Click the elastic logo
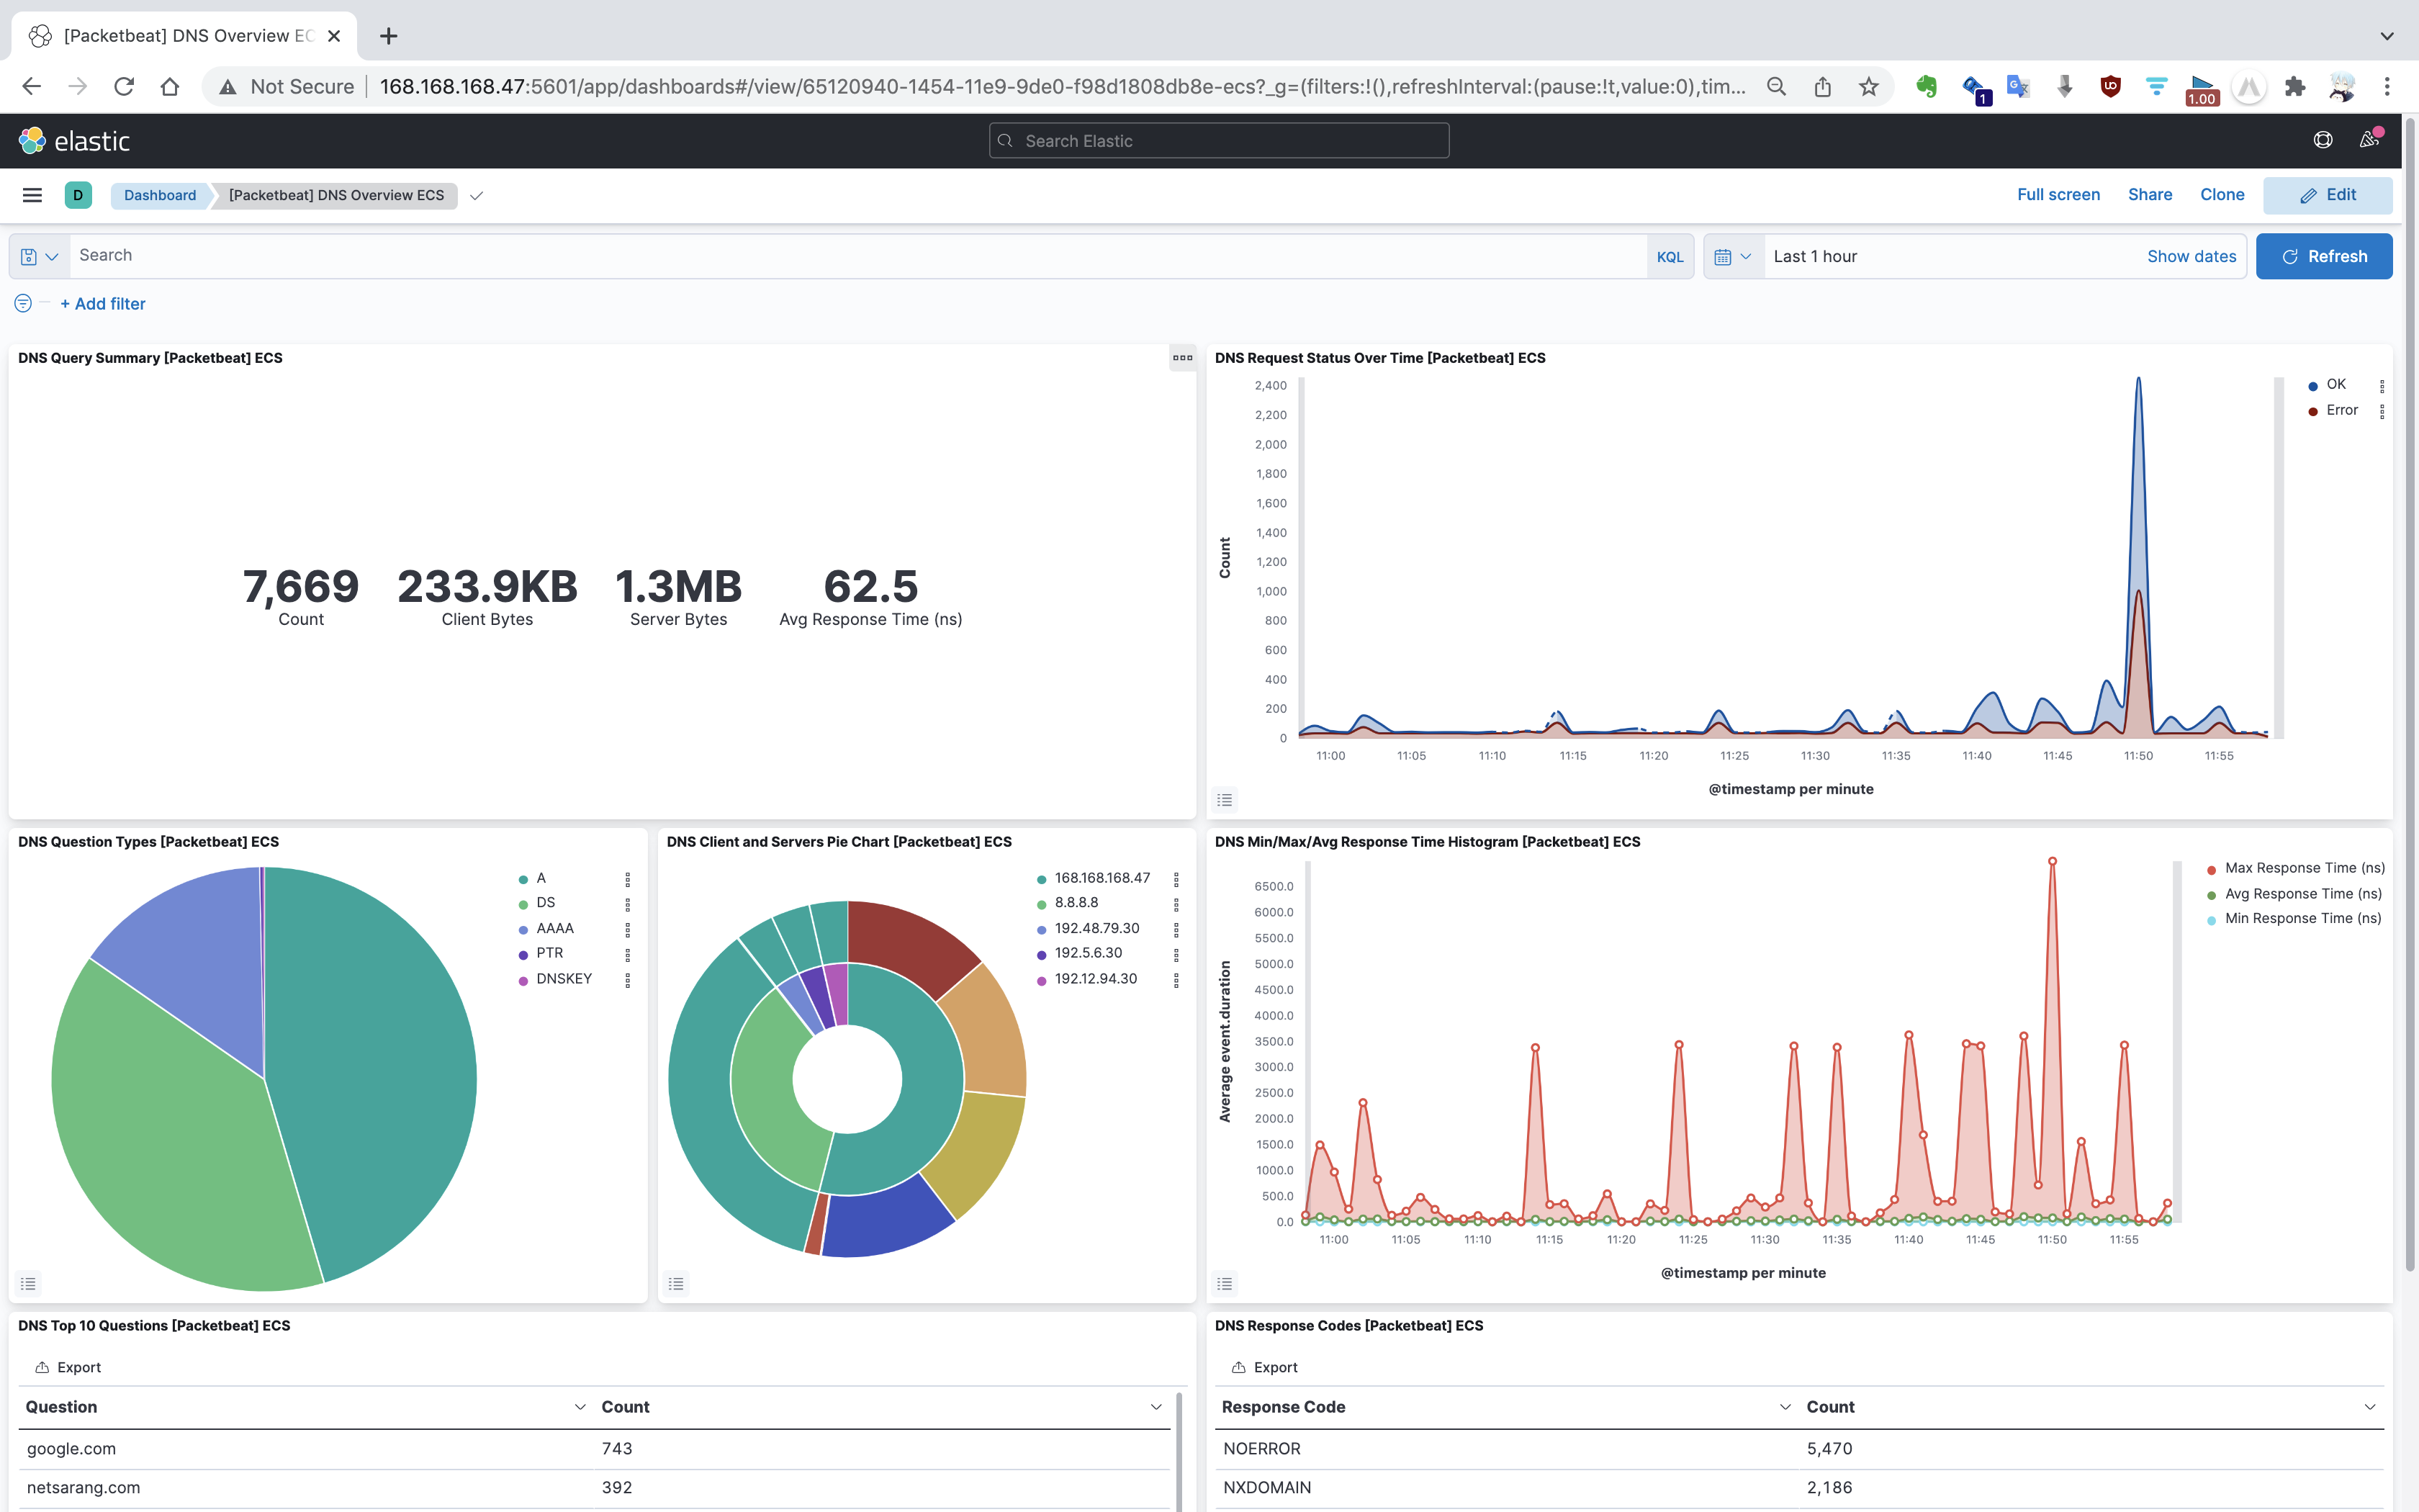Viewport: 2419px width, 1512px height. tap(75, 141)
